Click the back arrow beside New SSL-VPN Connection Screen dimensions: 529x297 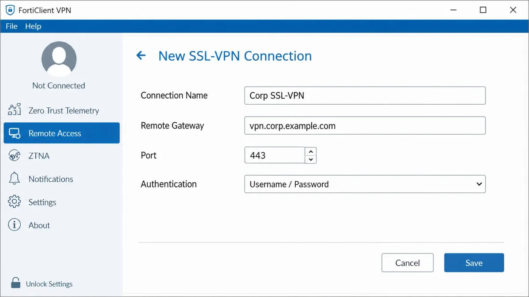[141, 55]
